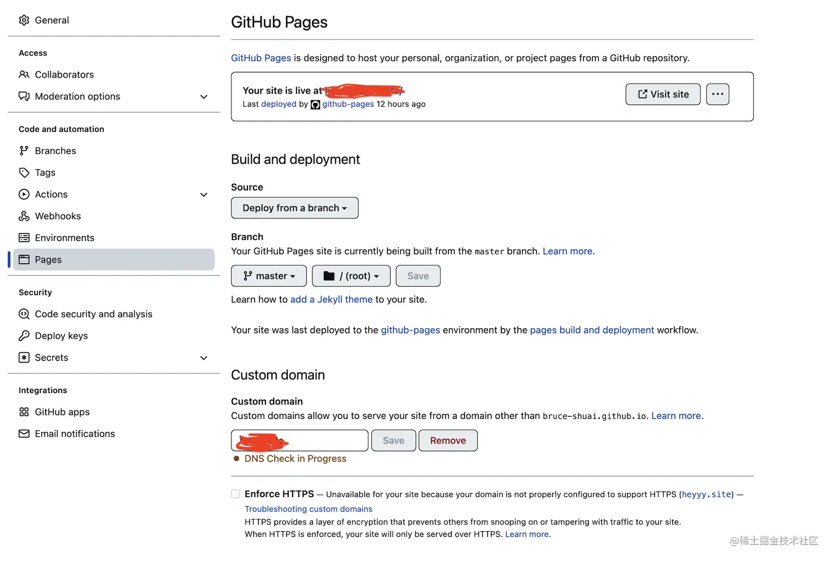Click the General gear icon

tap(24, 20)
